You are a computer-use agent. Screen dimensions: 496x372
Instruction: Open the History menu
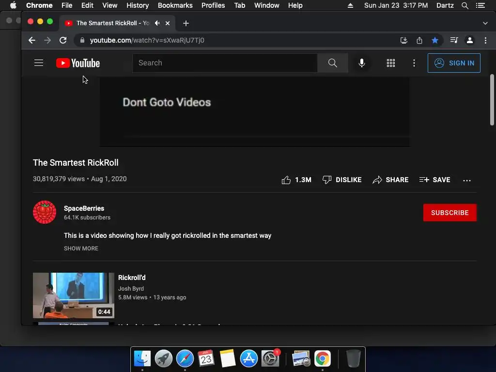coord(138,5)
